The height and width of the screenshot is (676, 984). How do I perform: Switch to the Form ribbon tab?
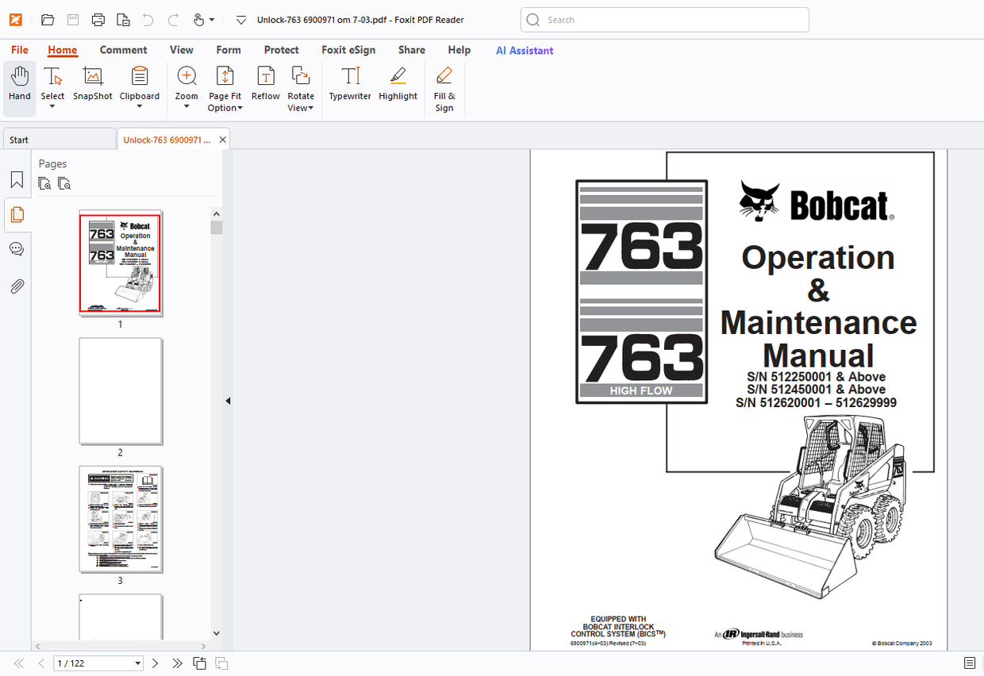click(x=229, y=49)
